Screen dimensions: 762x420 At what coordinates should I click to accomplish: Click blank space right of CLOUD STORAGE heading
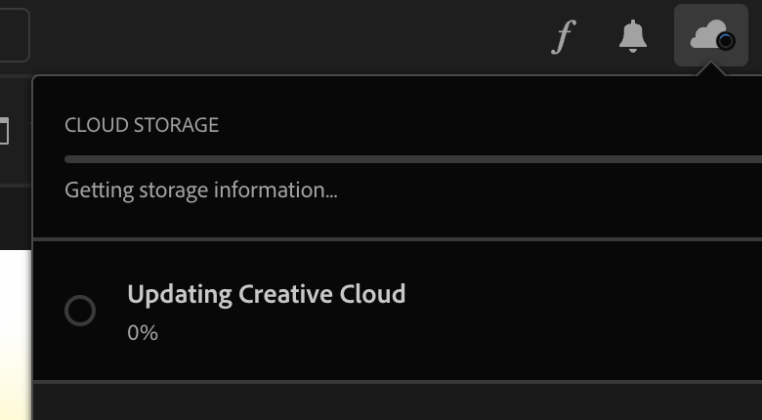488,125
